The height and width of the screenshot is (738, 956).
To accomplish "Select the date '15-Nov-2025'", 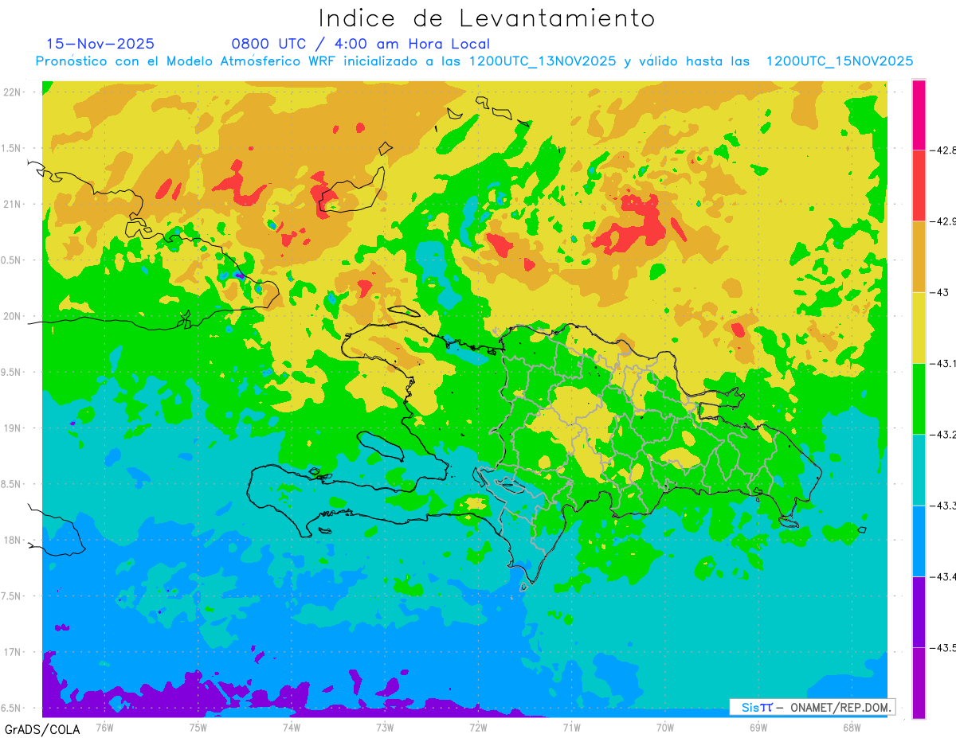I will click(x=100, y=44).
